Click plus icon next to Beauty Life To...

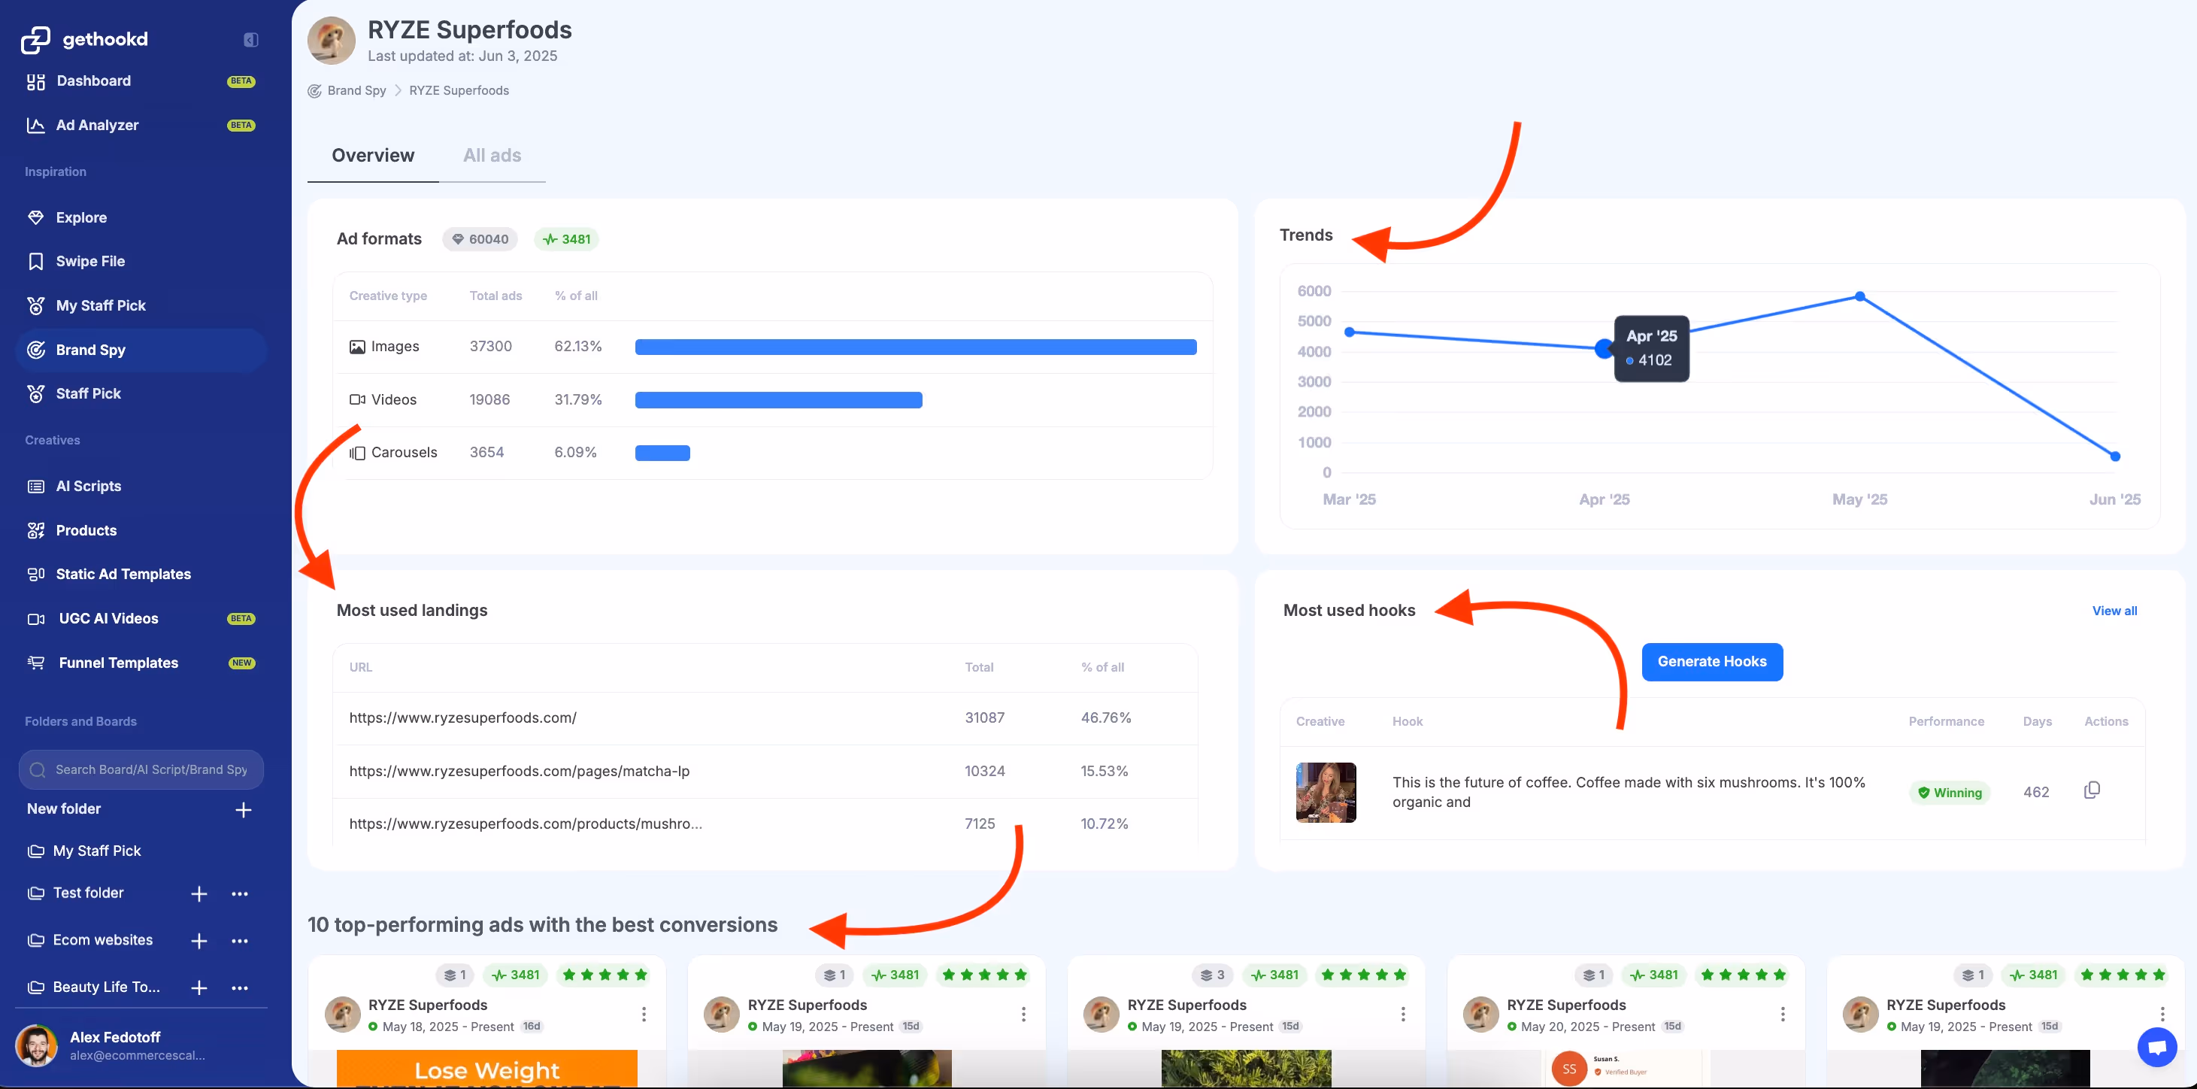(x=198, y=987)
